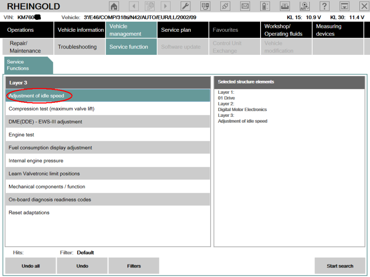Open the wrench settings icon
The height and width of the screenshot is (277, 370).
click(185, 6)
